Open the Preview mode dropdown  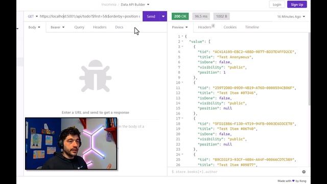(x=180, y=27)
